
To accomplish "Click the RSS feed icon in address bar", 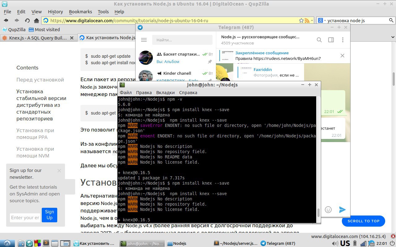I will point(307,20).
